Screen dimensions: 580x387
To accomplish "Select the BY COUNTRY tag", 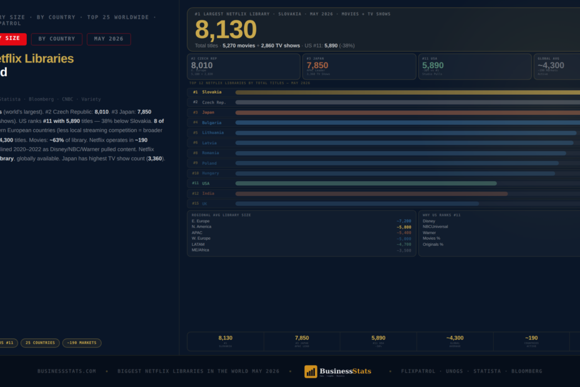I will [57, 39].
